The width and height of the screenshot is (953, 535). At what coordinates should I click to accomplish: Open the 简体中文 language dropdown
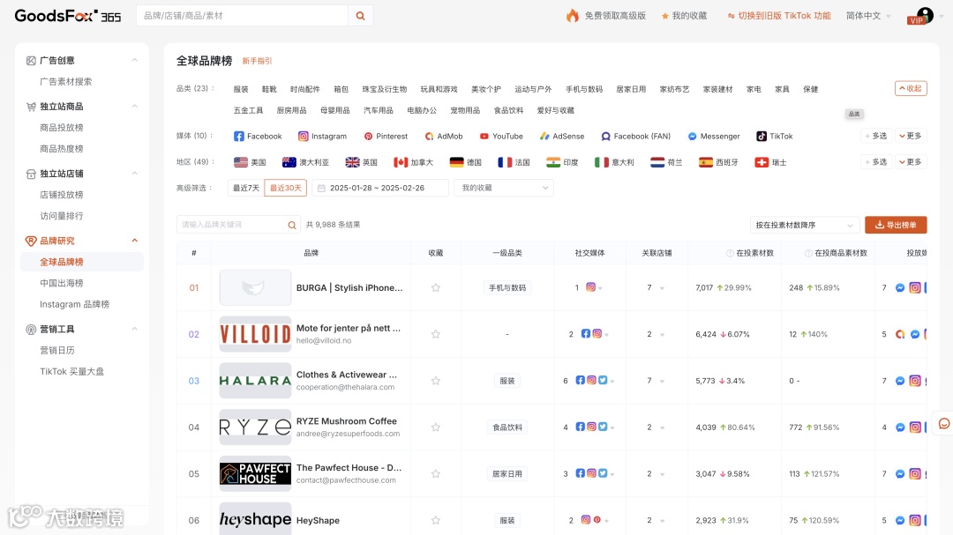click(868, 16)
